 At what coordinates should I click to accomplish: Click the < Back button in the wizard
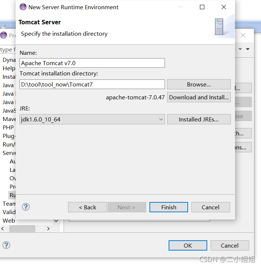click(87, 207)
